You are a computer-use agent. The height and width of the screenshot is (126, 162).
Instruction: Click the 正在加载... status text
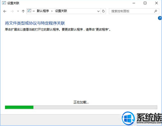pos(81,102)
